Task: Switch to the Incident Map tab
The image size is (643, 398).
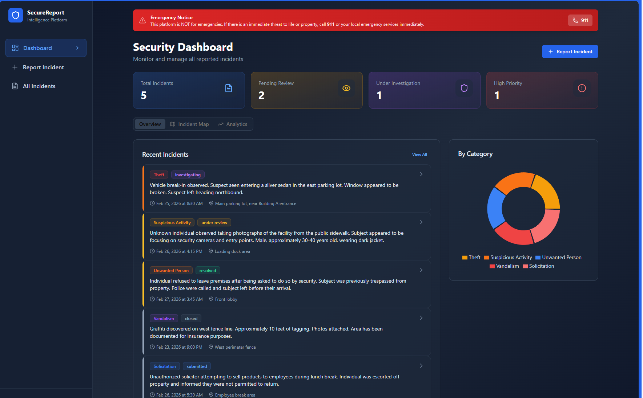Action: pos(189,124)
